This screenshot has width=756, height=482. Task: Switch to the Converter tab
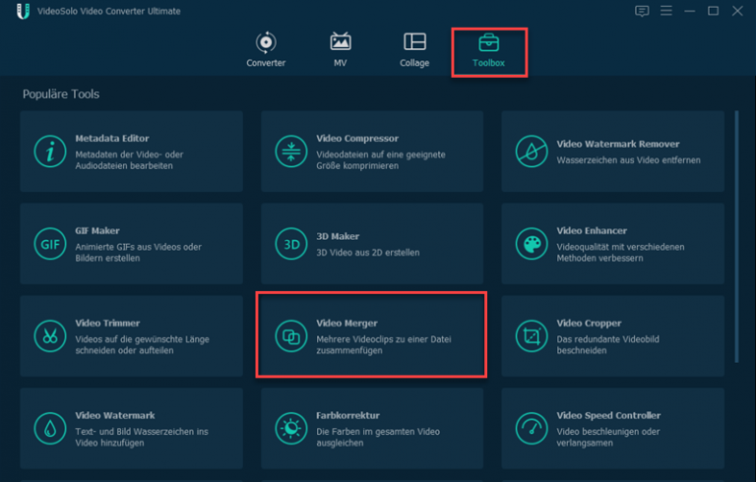tap(266, 49)
